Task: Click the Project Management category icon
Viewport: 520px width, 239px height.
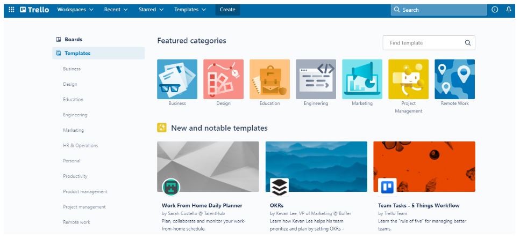Action: point(408,79)
